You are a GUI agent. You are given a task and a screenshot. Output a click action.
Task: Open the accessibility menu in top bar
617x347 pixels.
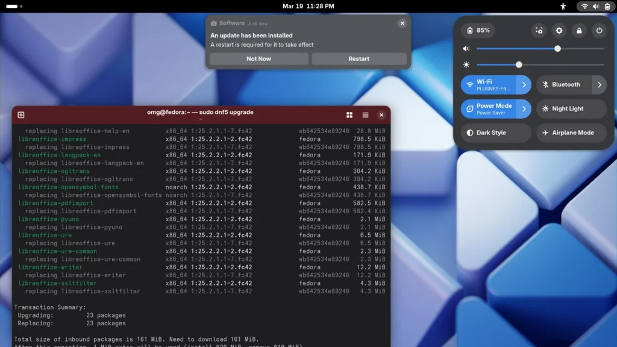pyautogui.click(x=563, y=7)
